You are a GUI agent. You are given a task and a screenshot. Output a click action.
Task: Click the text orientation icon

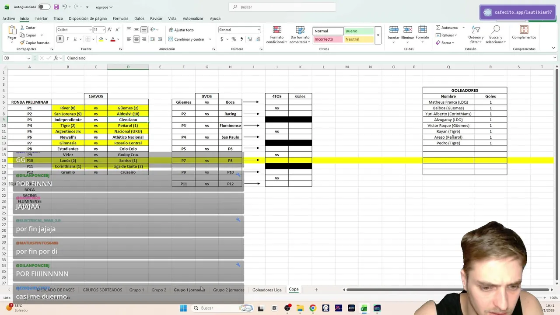pyautogui.click(x=153, y=29)
